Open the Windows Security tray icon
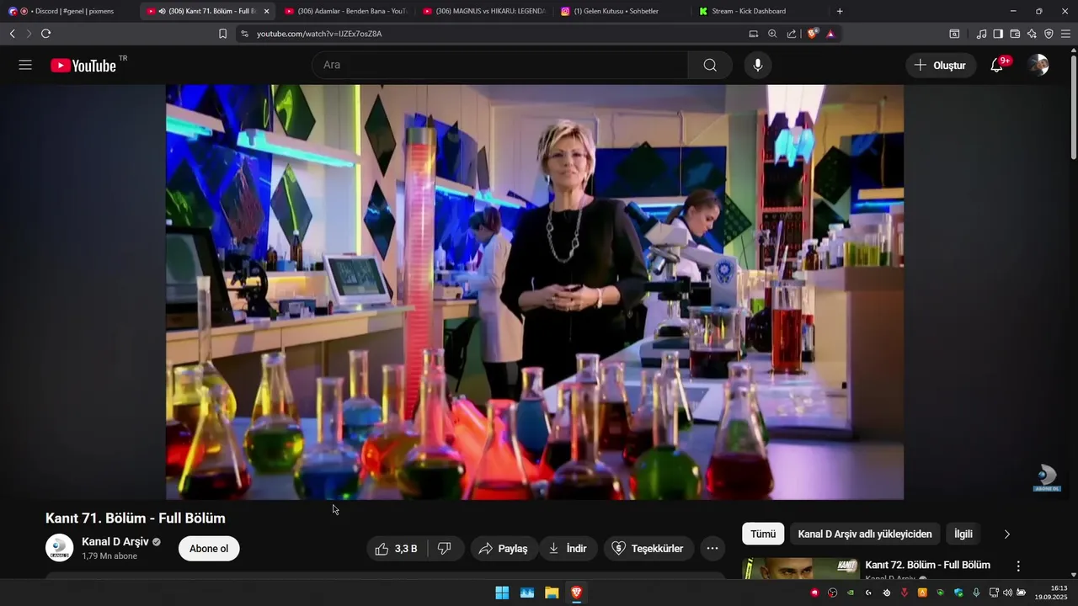1078x606 pixels. pos(958,593)
